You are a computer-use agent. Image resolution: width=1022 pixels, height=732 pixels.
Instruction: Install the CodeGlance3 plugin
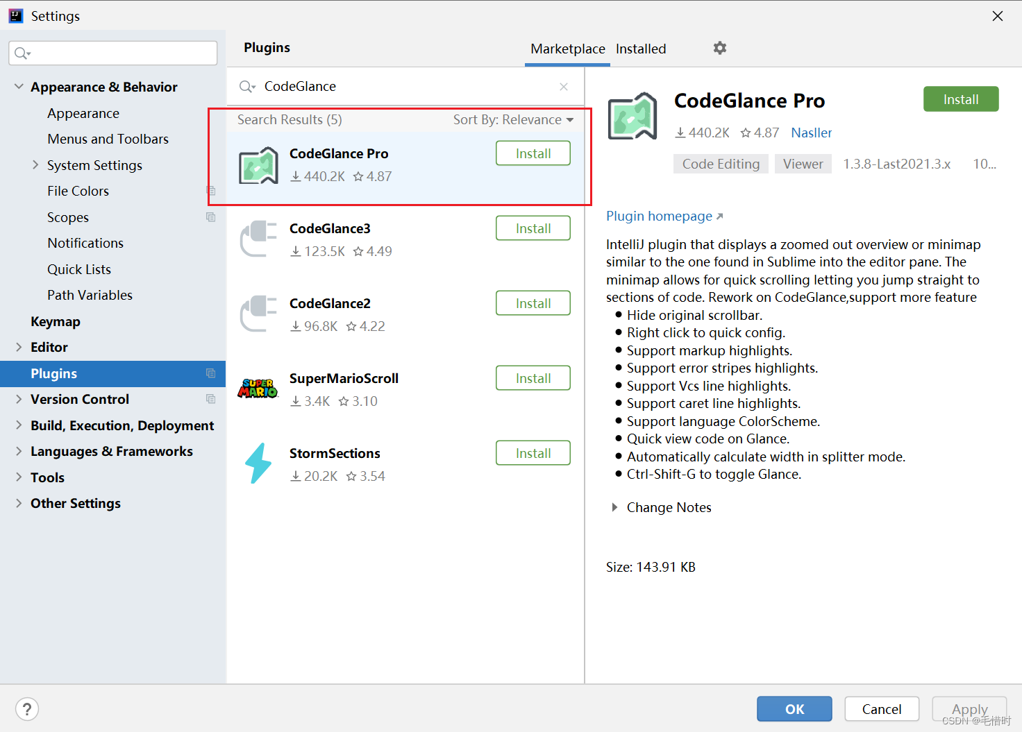coord(533,228)
